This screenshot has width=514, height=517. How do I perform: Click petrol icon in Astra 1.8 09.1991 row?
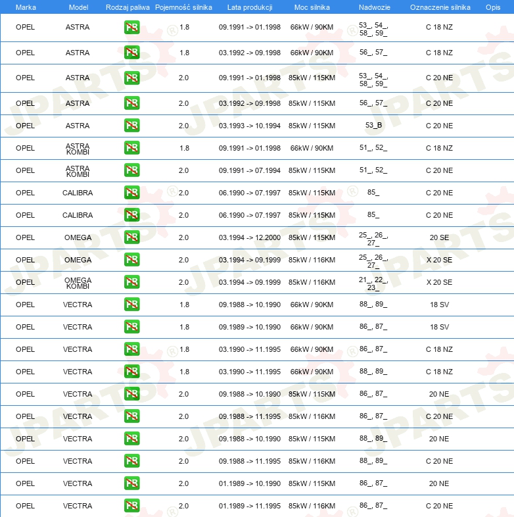pos(132,28)
